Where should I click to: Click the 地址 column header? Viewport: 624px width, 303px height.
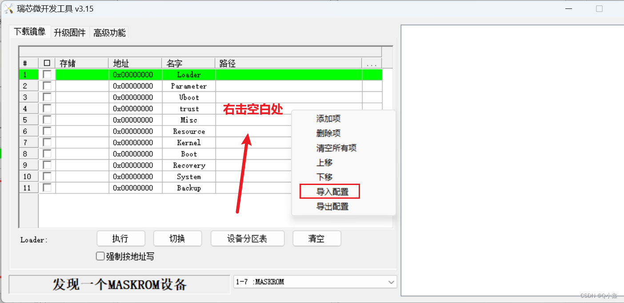coord(135,63)
